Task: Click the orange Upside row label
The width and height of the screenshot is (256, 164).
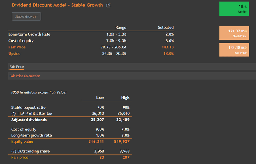Action: tap(14, 54)
